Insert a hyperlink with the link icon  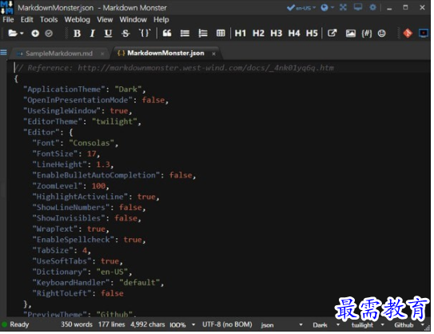pyautogui.click(x=332, y=34)
